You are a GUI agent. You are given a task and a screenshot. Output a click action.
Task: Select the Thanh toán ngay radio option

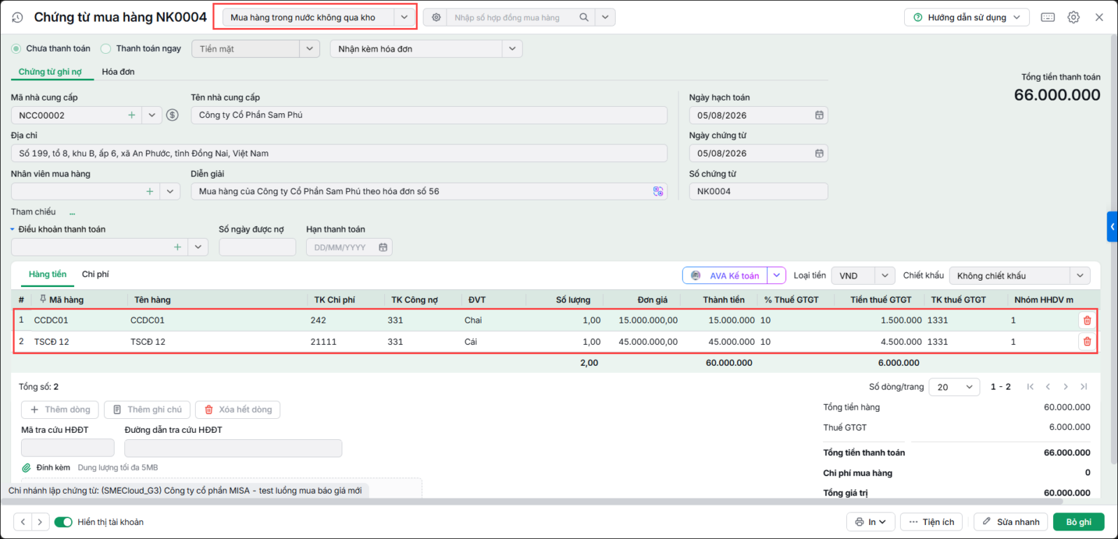[106, 49]
